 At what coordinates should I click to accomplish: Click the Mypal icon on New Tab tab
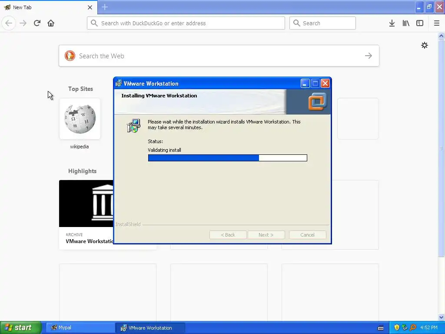coord(7,7)
